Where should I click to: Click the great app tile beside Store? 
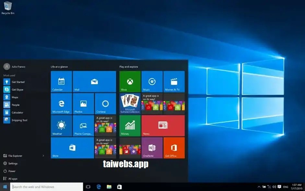click(105, 148)
